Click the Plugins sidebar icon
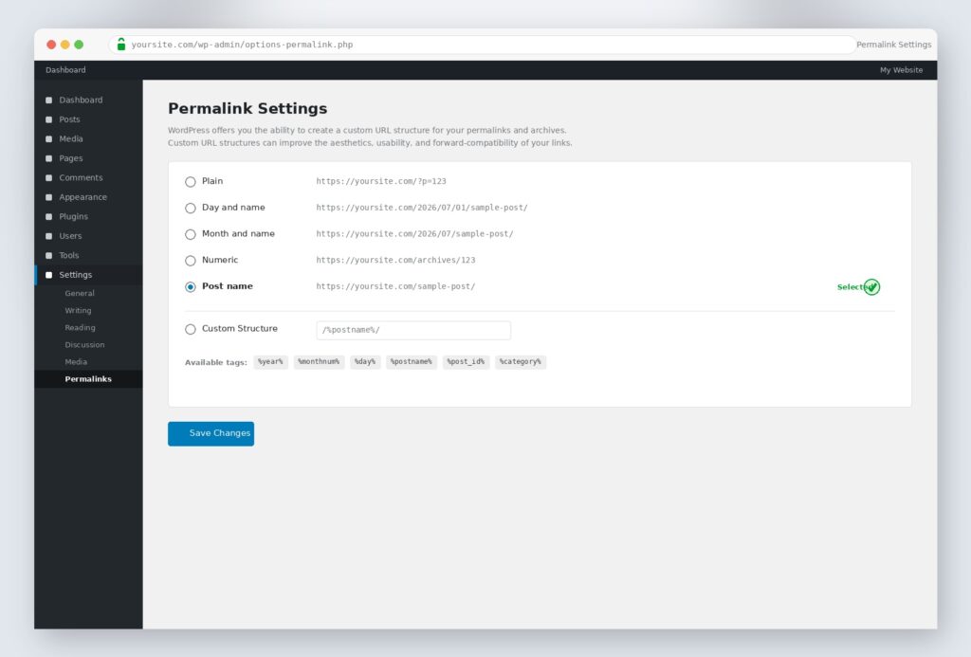Screen dimensions: 971x657 [x=49, y=217]
